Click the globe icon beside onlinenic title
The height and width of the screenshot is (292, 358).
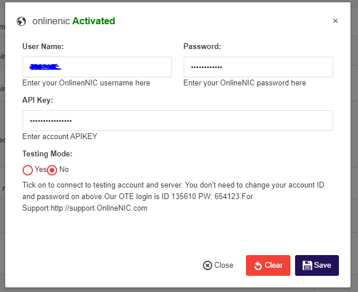(21, 21)
